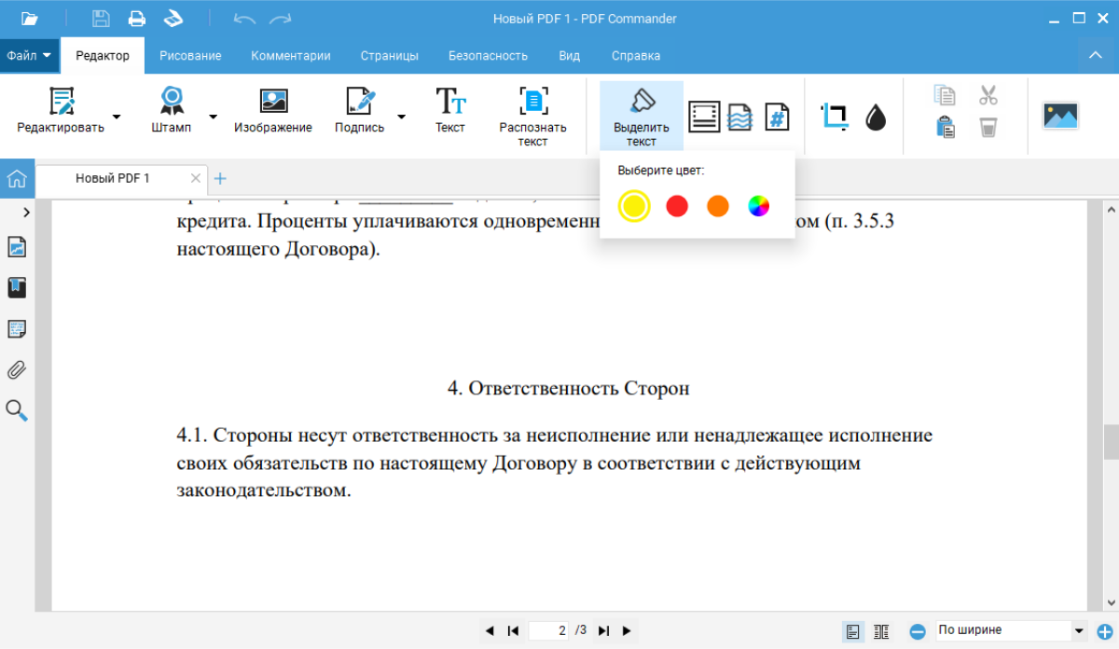Click the paste clipboard icon

(x=946, y=127)
